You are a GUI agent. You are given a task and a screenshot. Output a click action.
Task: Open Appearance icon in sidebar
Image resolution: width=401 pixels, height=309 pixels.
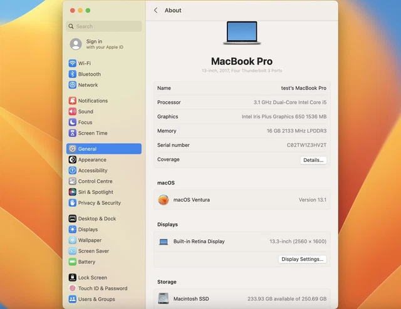(73, 160)
